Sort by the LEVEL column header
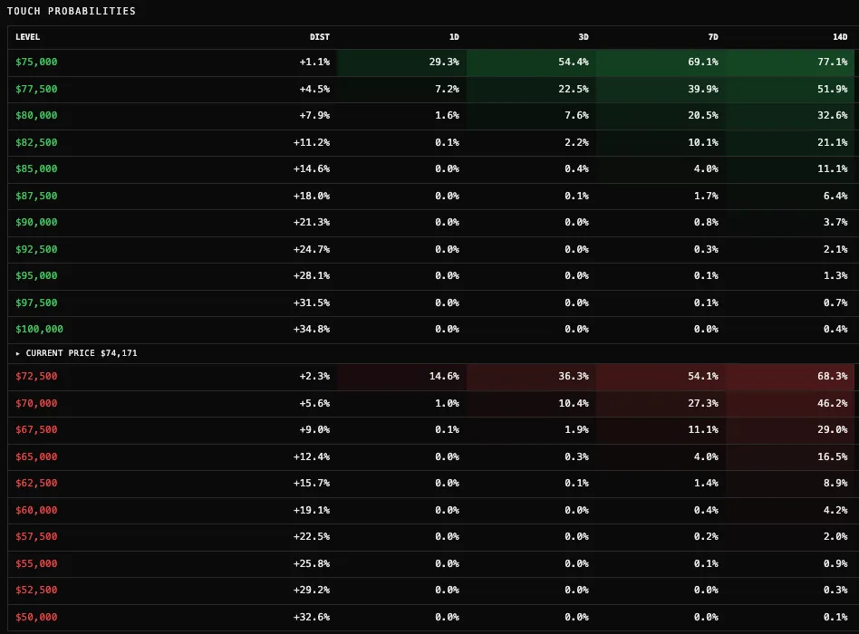This screenshot has height=634, width=859. pos(28,37)
